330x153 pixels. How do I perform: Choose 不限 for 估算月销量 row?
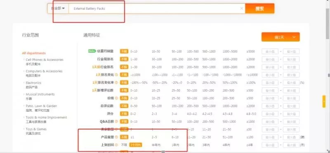[124, 52]
